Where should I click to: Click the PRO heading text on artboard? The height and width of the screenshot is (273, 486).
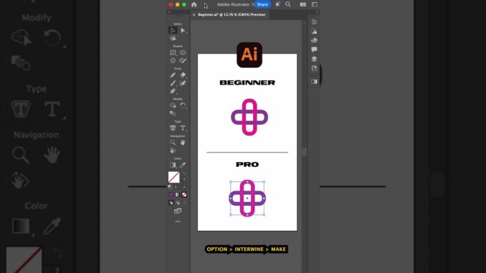point(247,165)
